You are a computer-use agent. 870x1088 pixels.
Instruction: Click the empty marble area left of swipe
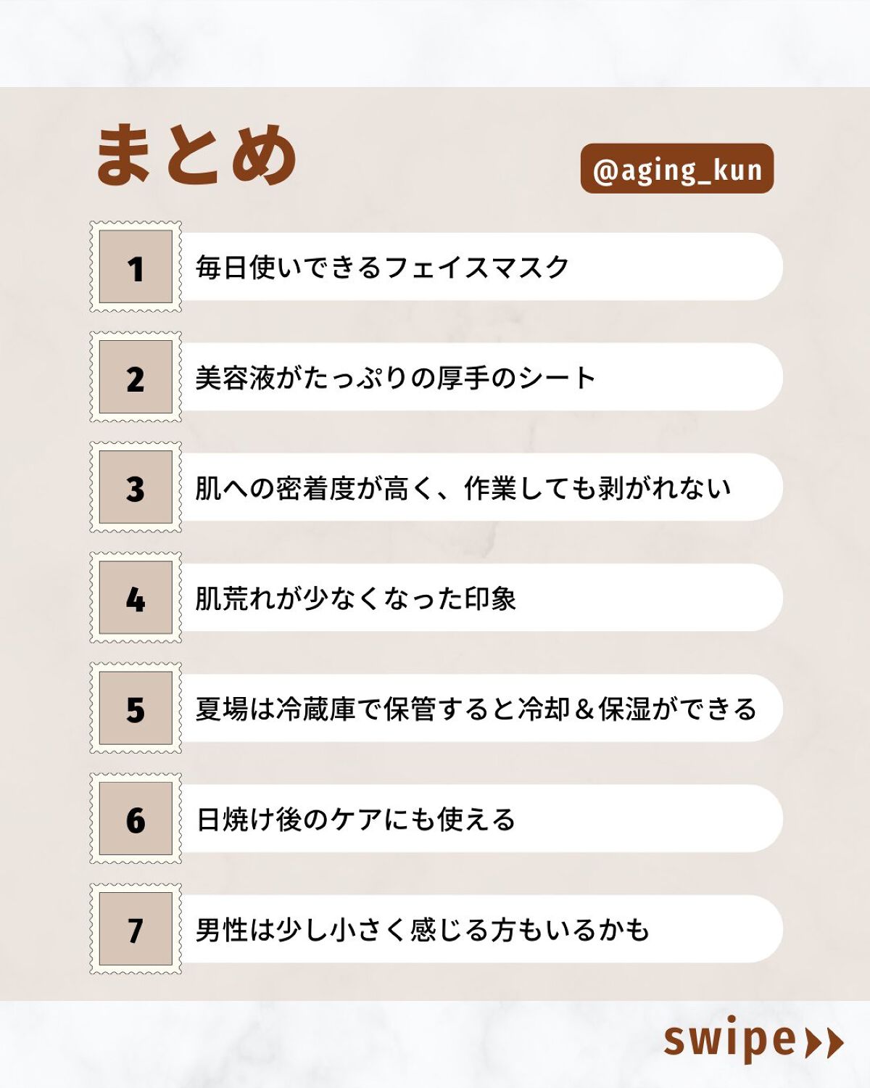point(326,1044)
